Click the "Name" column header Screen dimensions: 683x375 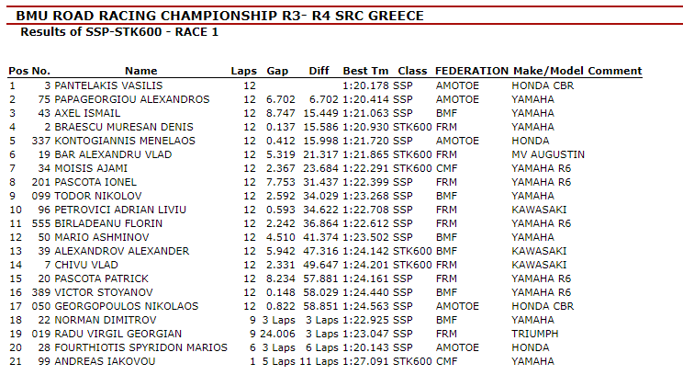point(141,71)
